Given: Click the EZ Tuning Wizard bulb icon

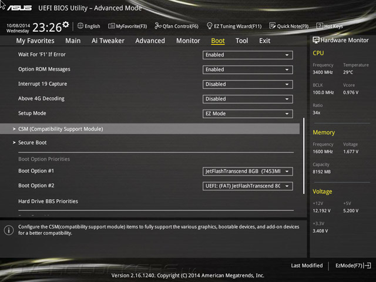Looking at the screenshot, I should (209, 26).
